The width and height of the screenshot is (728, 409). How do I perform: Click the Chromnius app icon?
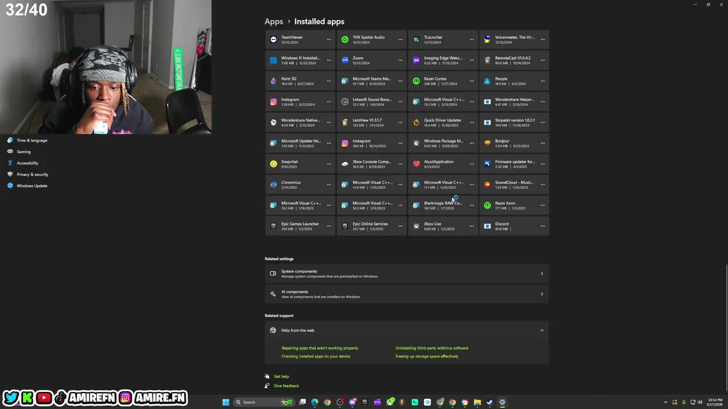[274, 185]
